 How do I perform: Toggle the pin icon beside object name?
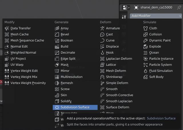coord(179,7)
